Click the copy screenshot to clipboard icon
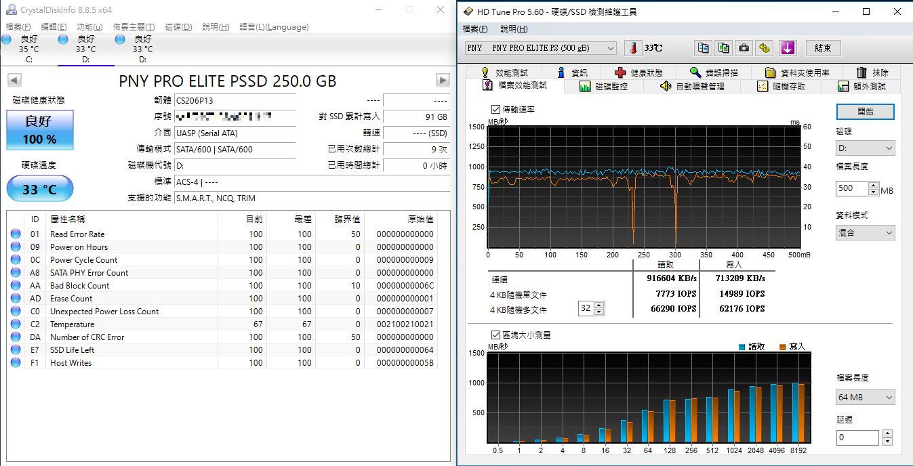This screenshot has width=913, height=466. point(724,48)
